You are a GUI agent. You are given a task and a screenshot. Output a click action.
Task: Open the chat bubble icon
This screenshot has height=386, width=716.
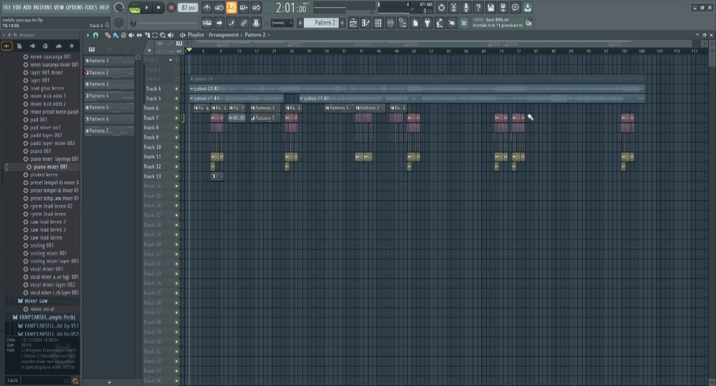[x=515, y=7]
